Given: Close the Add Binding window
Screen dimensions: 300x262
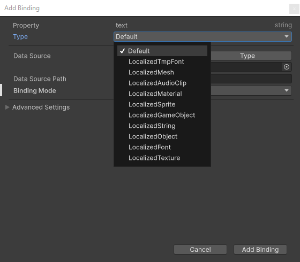Looking at the screenshot, I should [294, 9].
